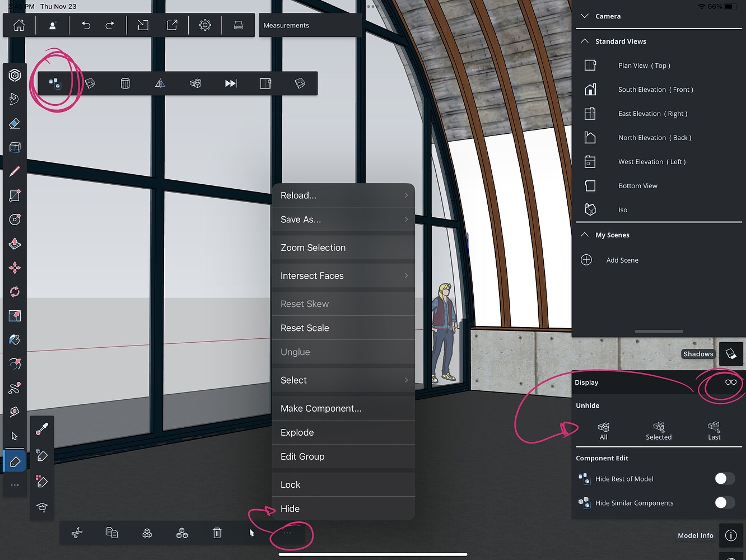Open the Tag tool flyout
746x560 pixels.
[x=15, y=461]
